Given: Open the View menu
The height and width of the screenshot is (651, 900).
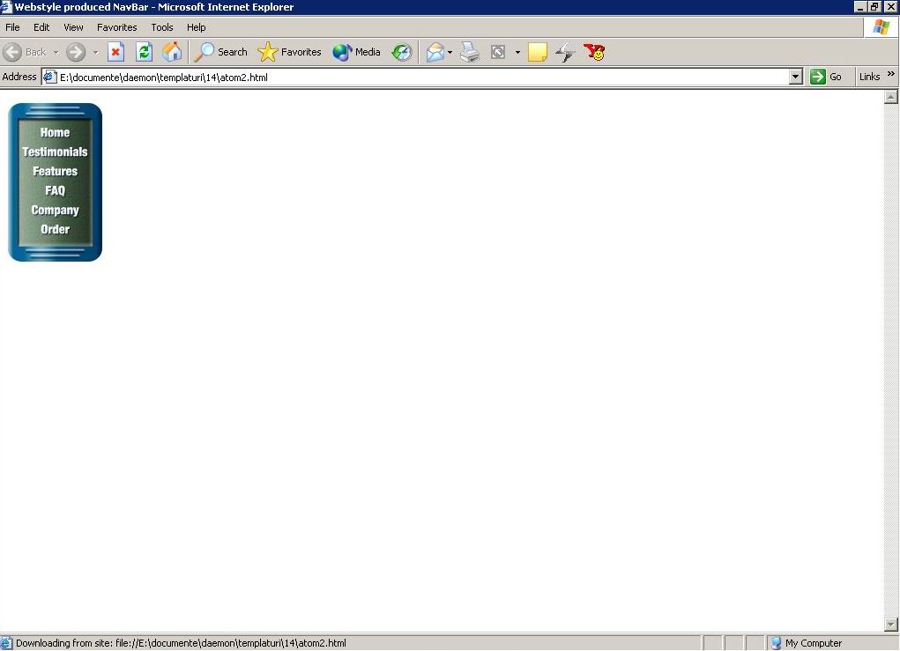Looking at the screenshot, I should [x=73, y=27].
